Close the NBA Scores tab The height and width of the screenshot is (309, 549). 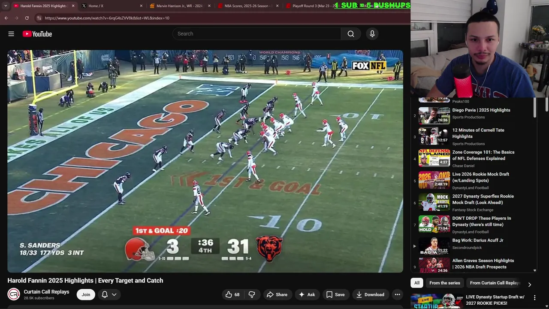coord(278,6)
